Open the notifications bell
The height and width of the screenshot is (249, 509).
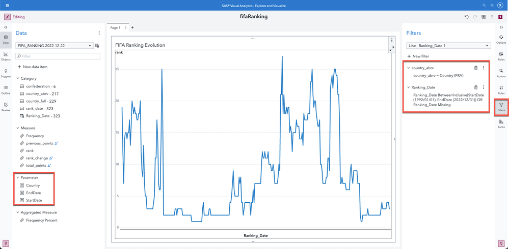pyautogui.click(x=492, y=6)
